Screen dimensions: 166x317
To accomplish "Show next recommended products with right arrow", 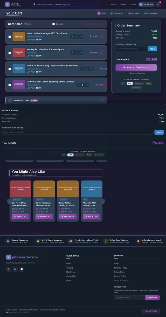I will [x=103, y=201].
